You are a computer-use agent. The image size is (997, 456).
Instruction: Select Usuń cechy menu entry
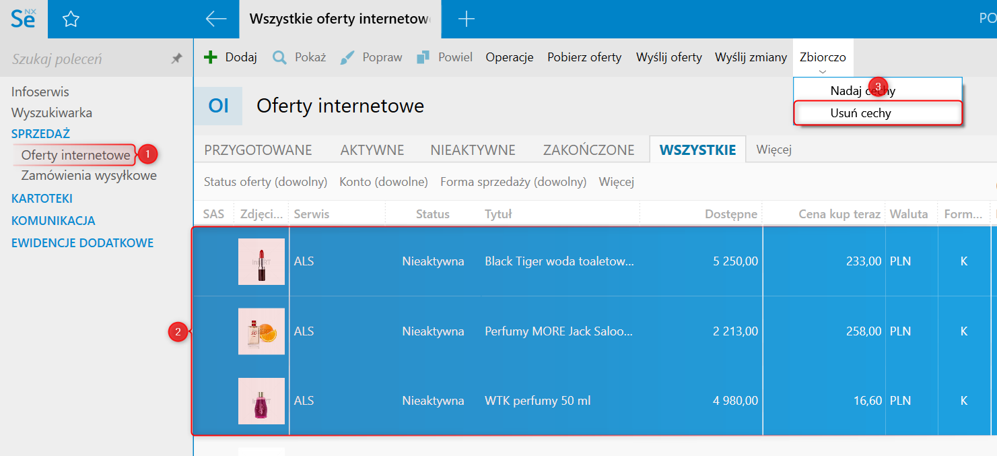(x=860, y=113)
